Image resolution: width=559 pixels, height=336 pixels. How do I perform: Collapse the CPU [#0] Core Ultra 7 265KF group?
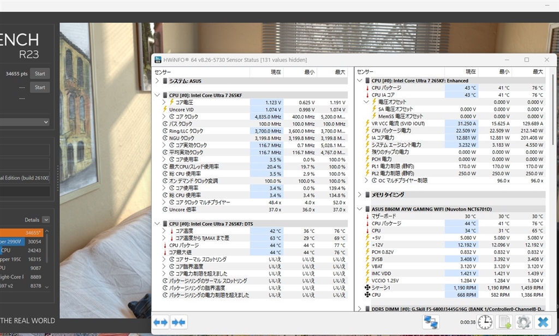click(157, 95)
